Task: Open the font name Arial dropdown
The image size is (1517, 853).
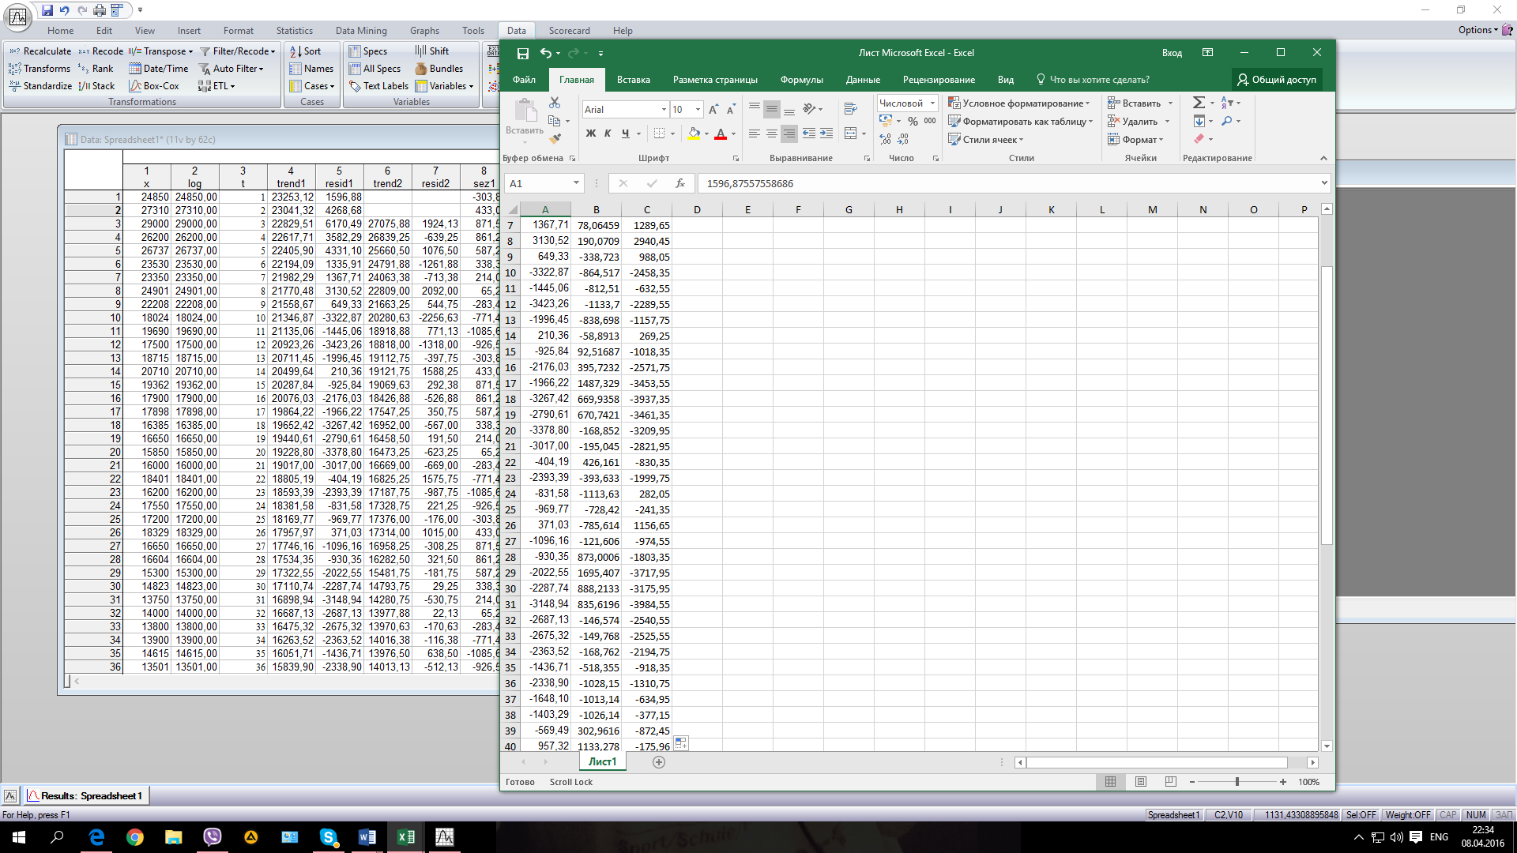Action: point(664,109)
